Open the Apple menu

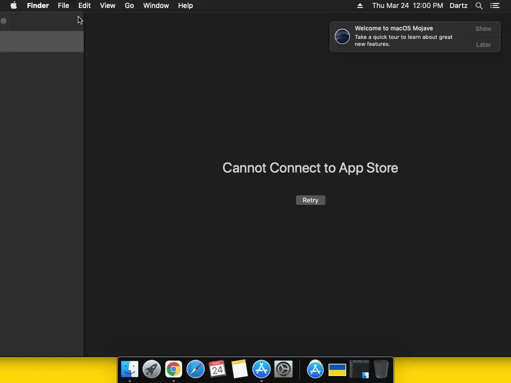pyautogui.click(x=13, y=5)
